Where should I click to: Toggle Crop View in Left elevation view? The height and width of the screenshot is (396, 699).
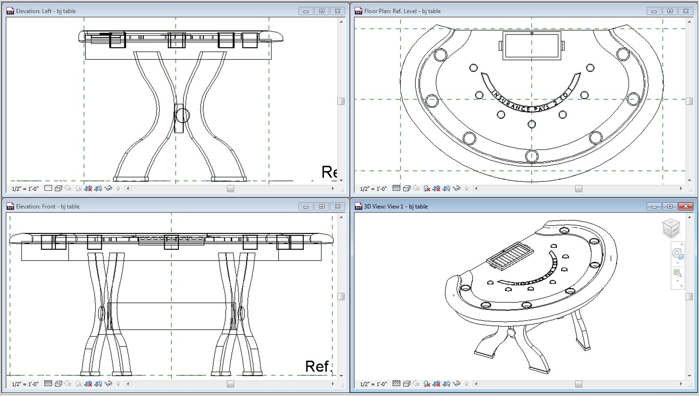point(88,188)
